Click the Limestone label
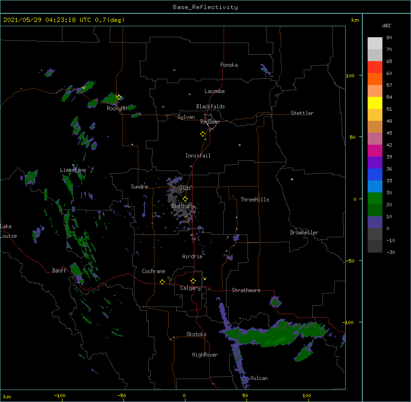The height and width of the screenshot is (402, 411). 73,170
